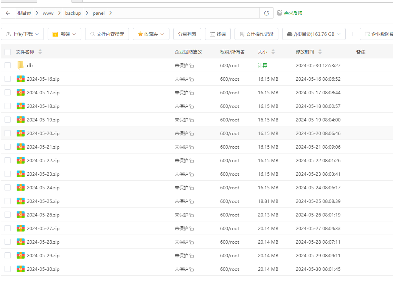Click the 2024-05-25.zip archive icon
Viewport: 393px width, 284px height.
[x=20, y=201]
